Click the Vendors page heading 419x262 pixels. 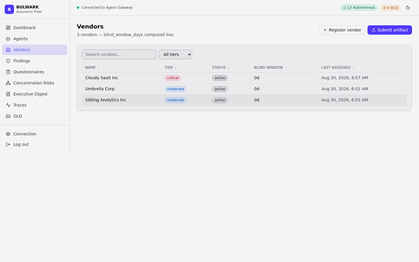(x=90, y=26)
